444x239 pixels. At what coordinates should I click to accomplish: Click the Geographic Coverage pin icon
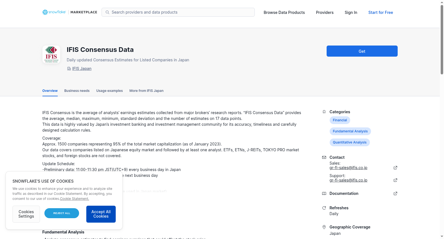coord(324,227)
